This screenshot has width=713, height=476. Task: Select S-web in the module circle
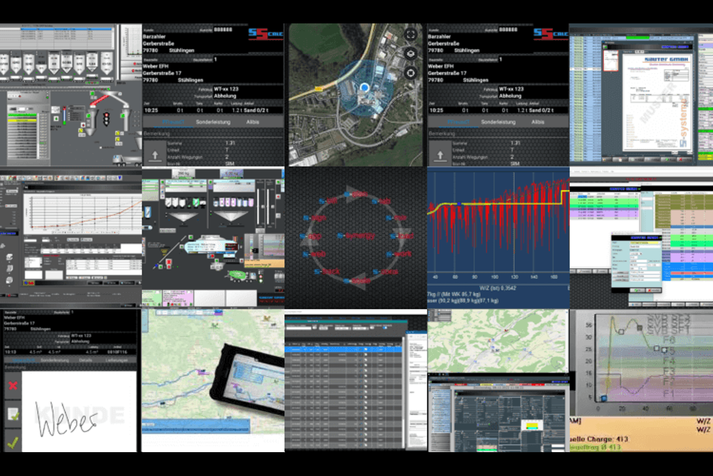[x=314, y=254]
